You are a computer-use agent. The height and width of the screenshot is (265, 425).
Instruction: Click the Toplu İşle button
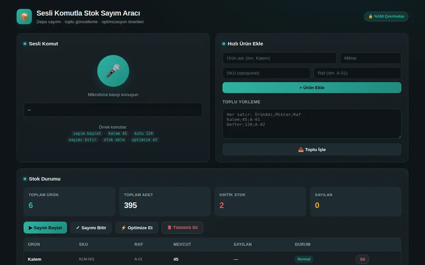312,149
